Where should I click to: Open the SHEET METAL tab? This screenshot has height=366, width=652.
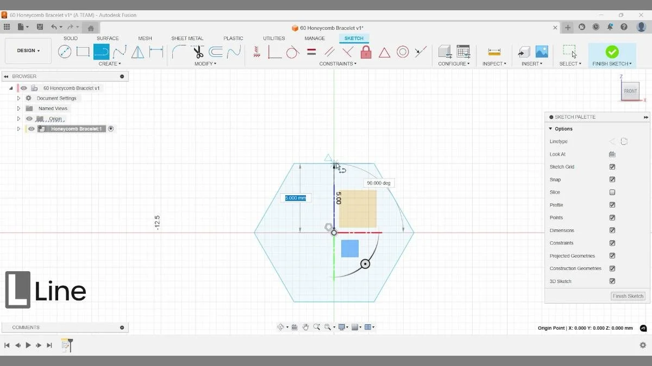click(187, 38)
